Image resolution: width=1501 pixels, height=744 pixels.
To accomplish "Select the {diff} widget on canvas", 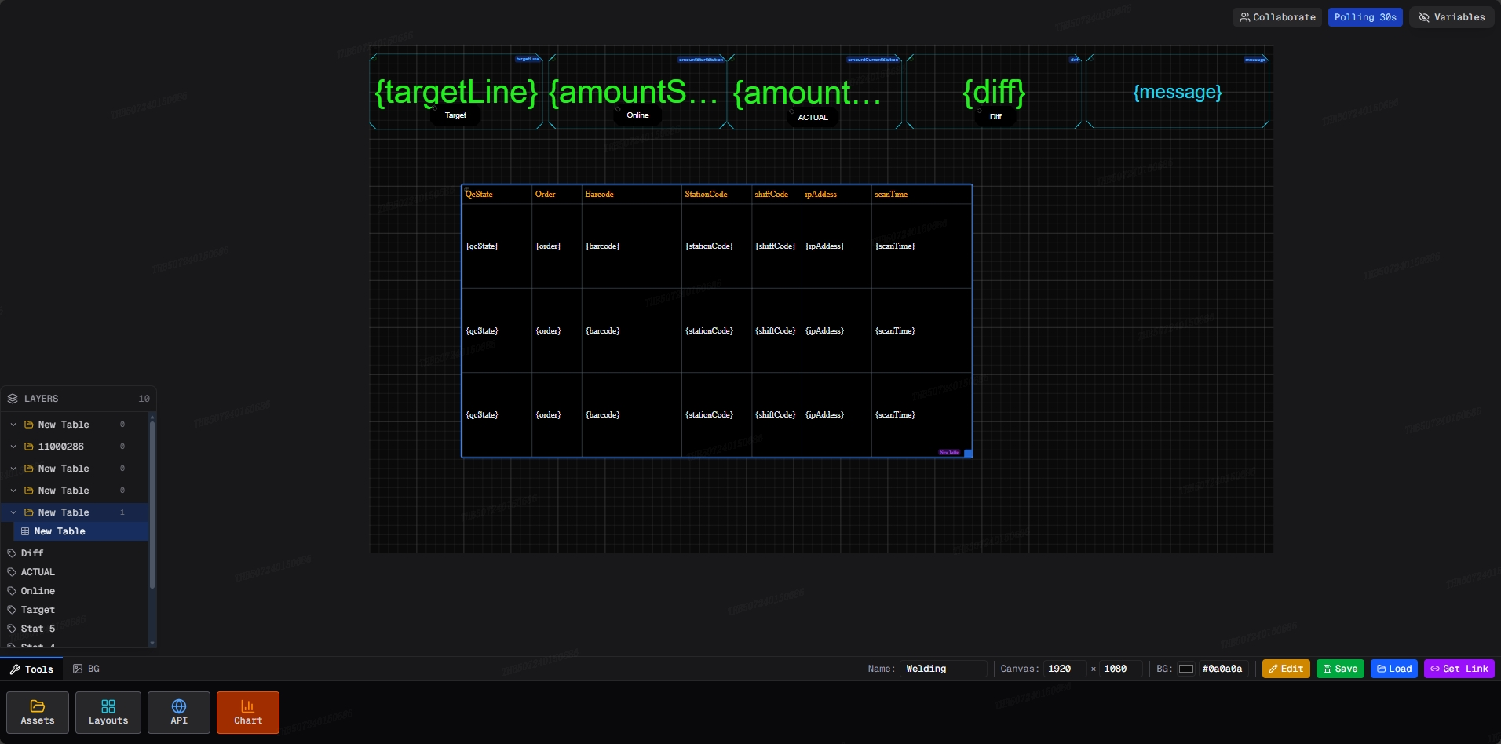I will [x=994, y=92].
